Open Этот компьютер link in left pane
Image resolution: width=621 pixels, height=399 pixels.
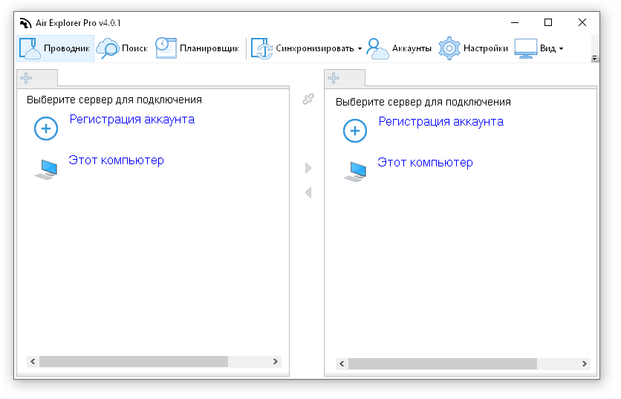(116, 160)
